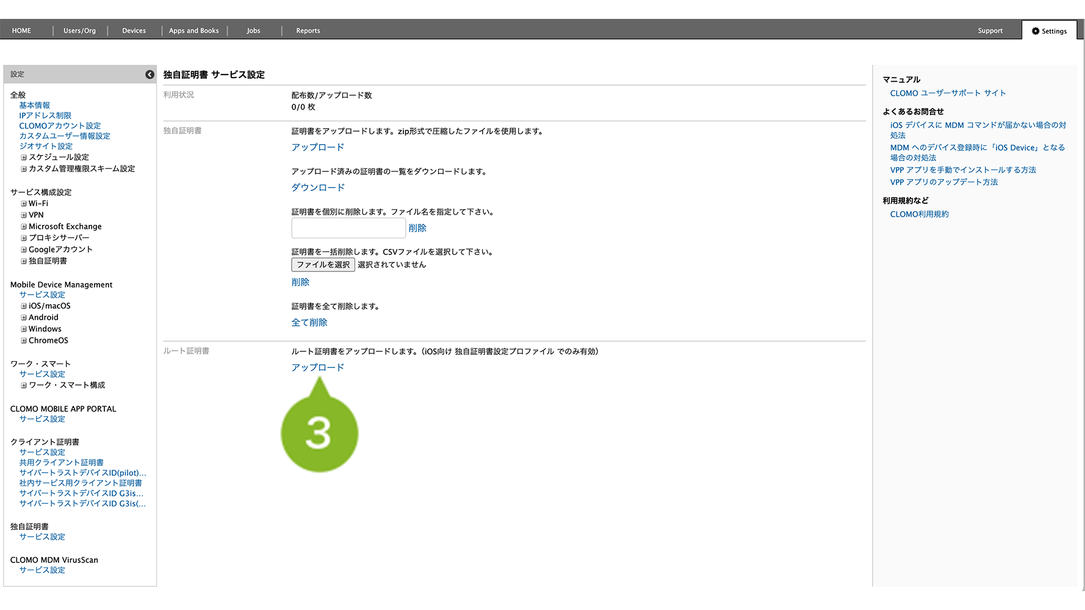Expand the ワーク・スマート構成 plus icon
The width and height of the screenshot is (1085, 610).
click(x=24, y=386)
